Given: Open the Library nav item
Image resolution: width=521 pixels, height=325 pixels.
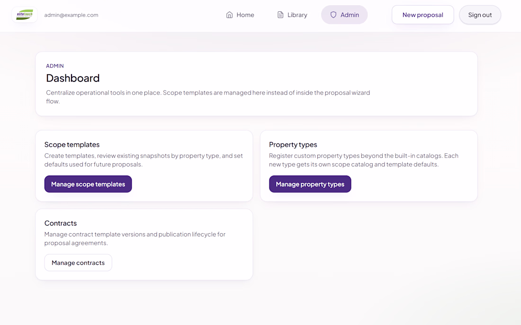Looking at the screenshot, I should point(292,15).
